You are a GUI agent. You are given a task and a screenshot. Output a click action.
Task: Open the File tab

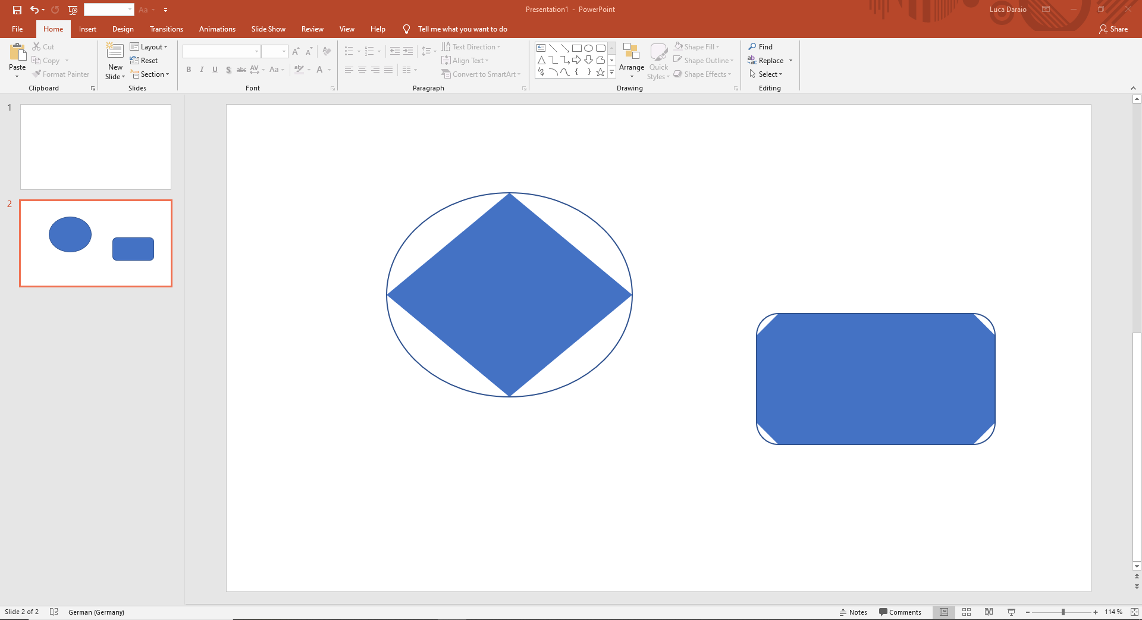(17, 29)
